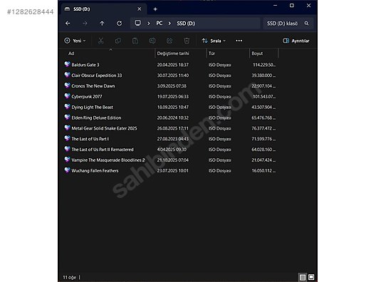Click the Share icon in toolbar

click(169, 41)
